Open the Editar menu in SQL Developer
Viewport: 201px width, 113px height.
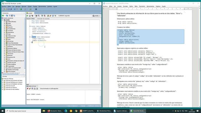point(9,6)
